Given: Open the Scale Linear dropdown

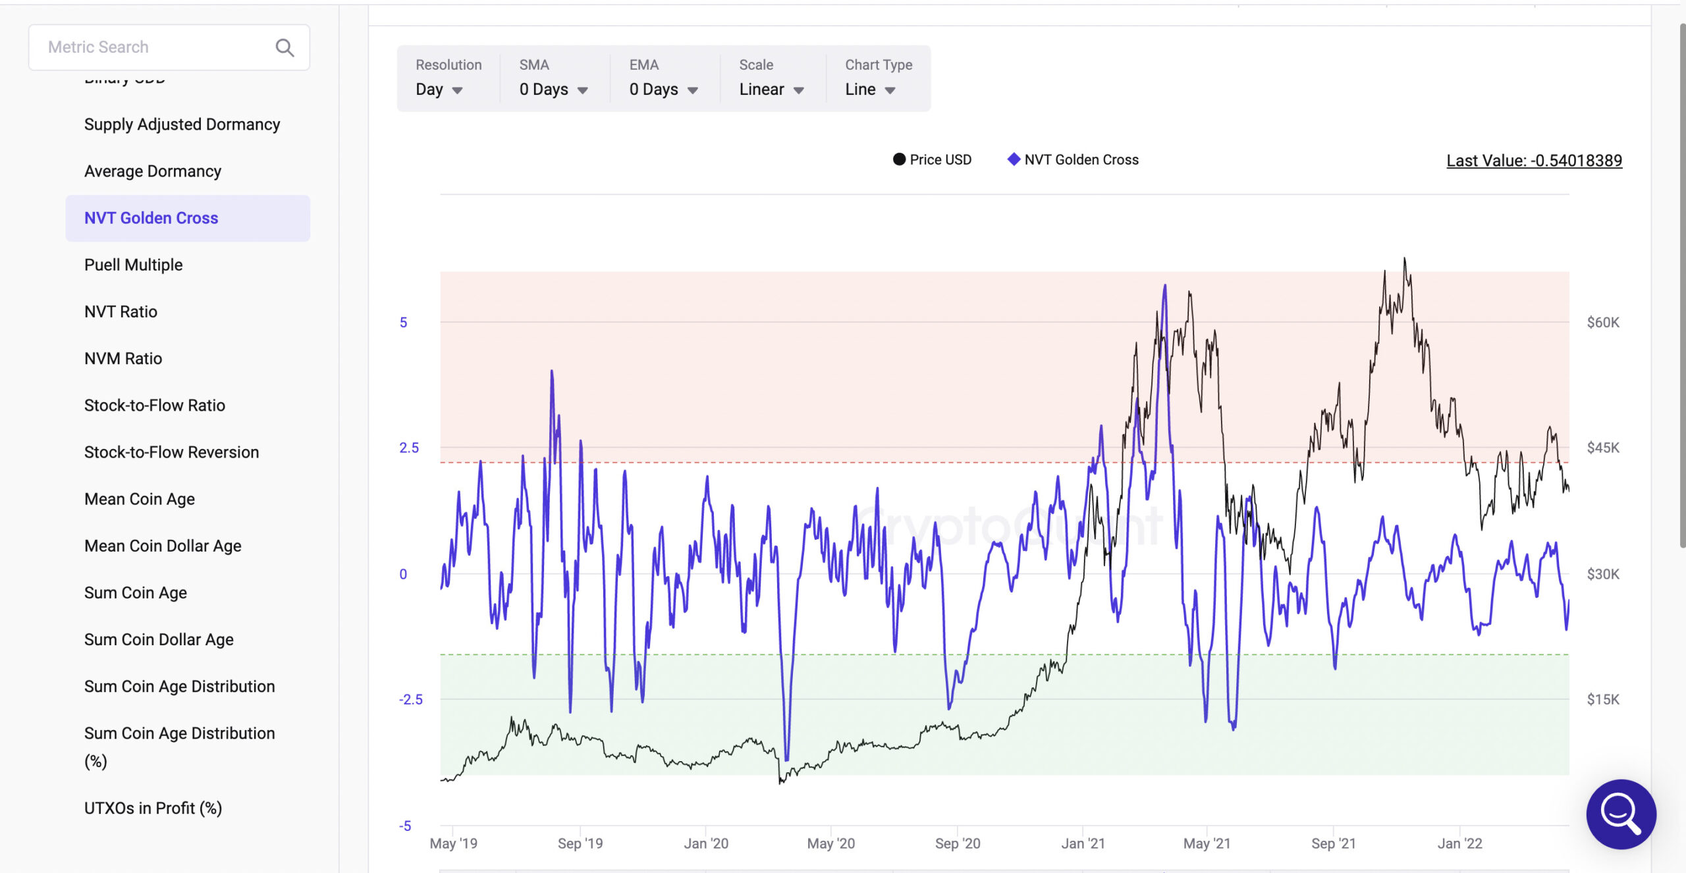Looking at the screenshot, I should click(x=772, y=89).
